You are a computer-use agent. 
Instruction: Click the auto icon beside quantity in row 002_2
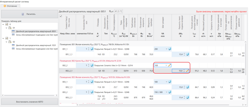tap(92, 65)
